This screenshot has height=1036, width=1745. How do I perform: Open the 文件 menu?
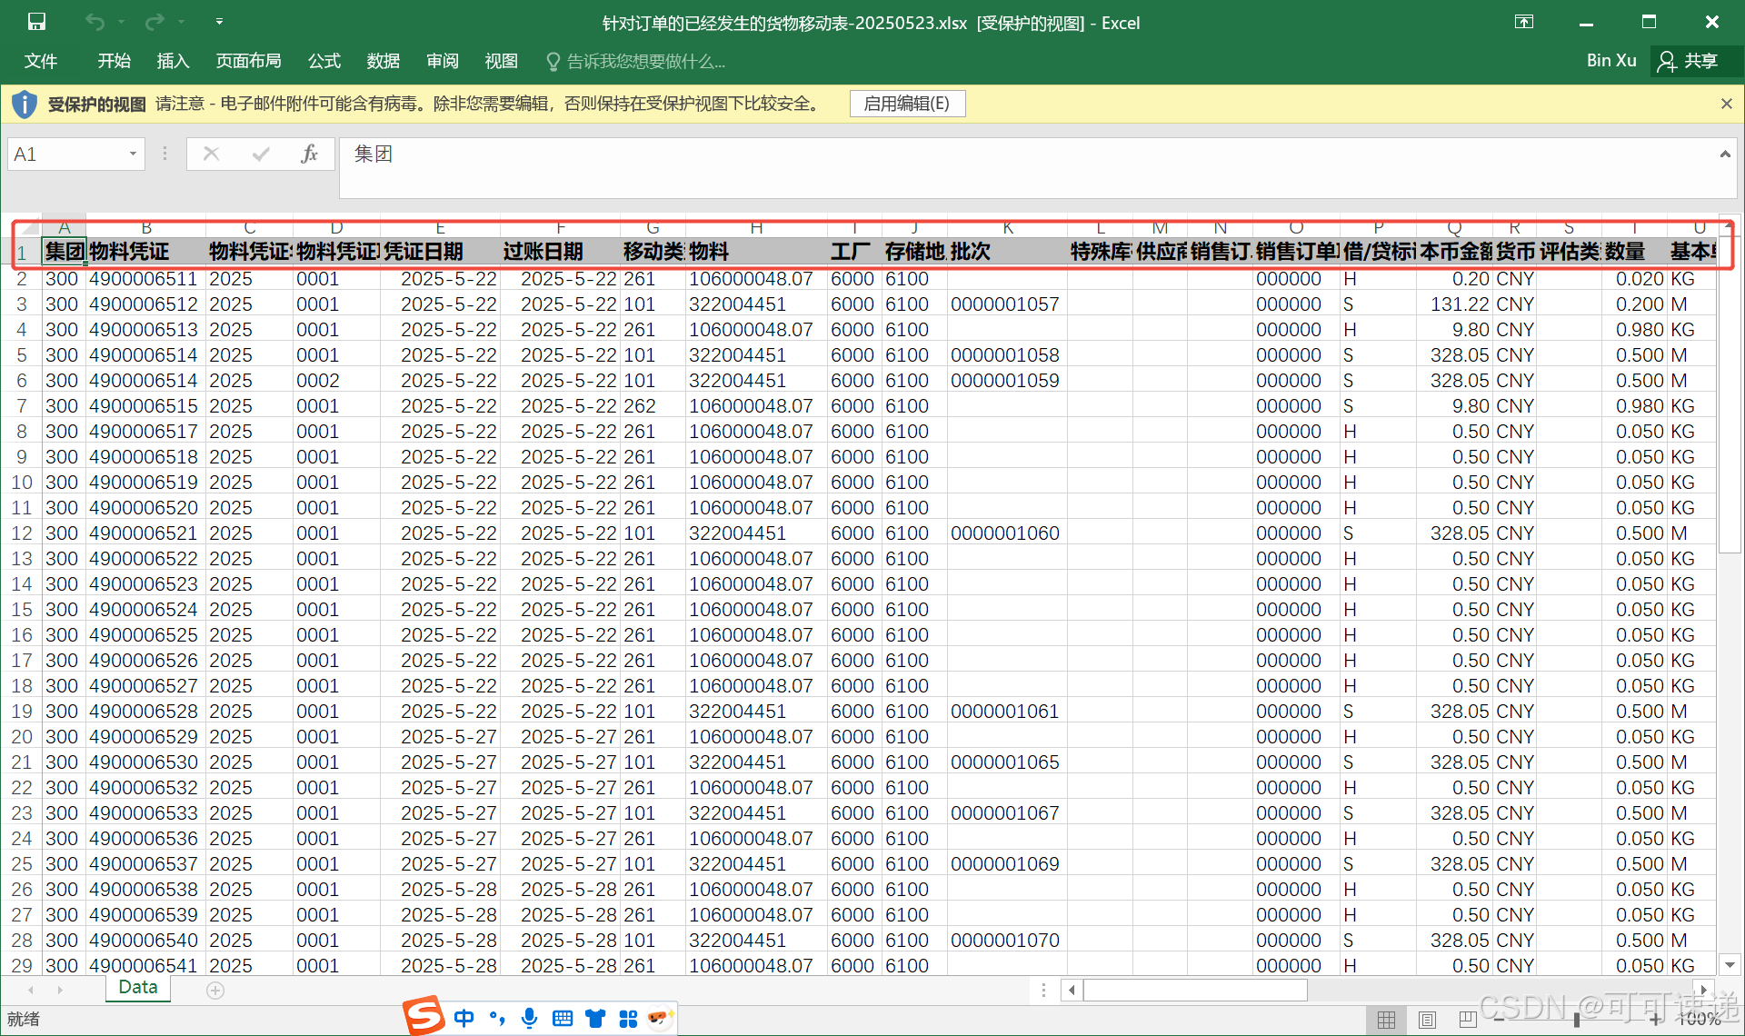coord(41,61)
